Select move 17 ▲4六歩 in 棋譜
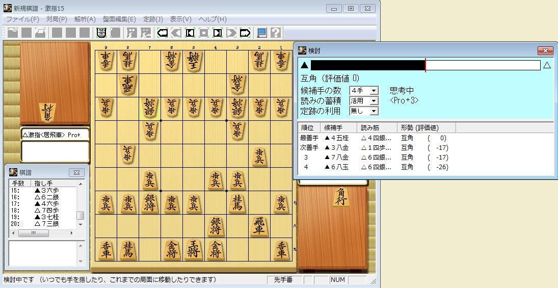 pyautogui.click(x=43, y=203)
